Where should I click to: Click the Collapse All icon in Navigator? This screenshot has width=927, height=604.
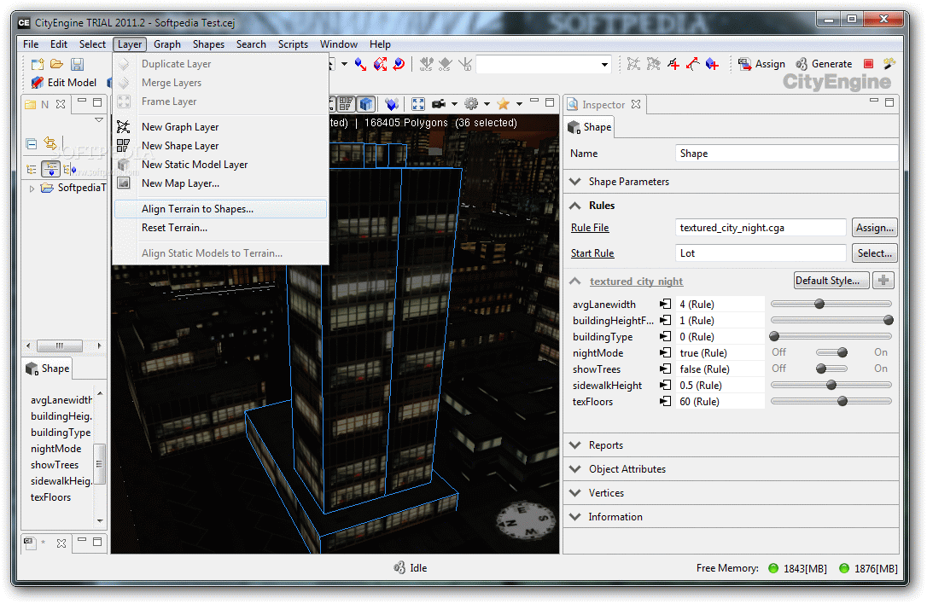pos(32,143)
